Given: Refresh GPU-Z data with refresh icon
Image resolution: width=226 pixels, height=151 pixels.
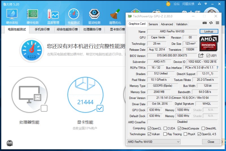Looking at the screenshot, I should click(211, 23).
